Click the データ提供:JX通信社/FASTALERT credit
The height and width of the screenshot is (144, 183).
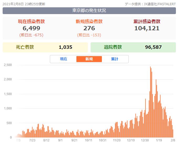point(150,4)
